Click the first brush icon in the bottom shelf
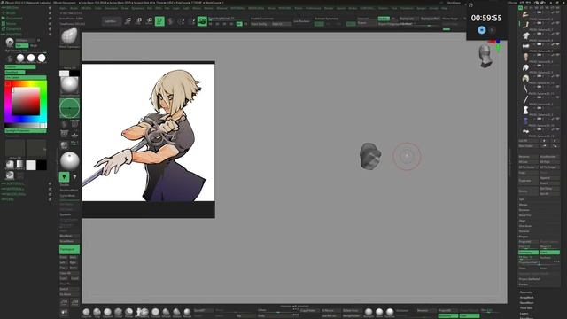This screenshot has height=319, width=567. pos(86,312)
